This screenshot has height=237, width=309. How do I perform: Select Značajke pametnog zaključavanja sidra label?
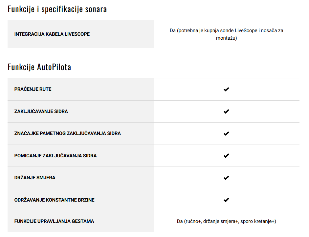click(67, 133)
